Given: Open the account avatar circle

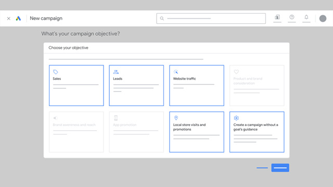Looking at the screenshot, I should (x=323, y=19).
